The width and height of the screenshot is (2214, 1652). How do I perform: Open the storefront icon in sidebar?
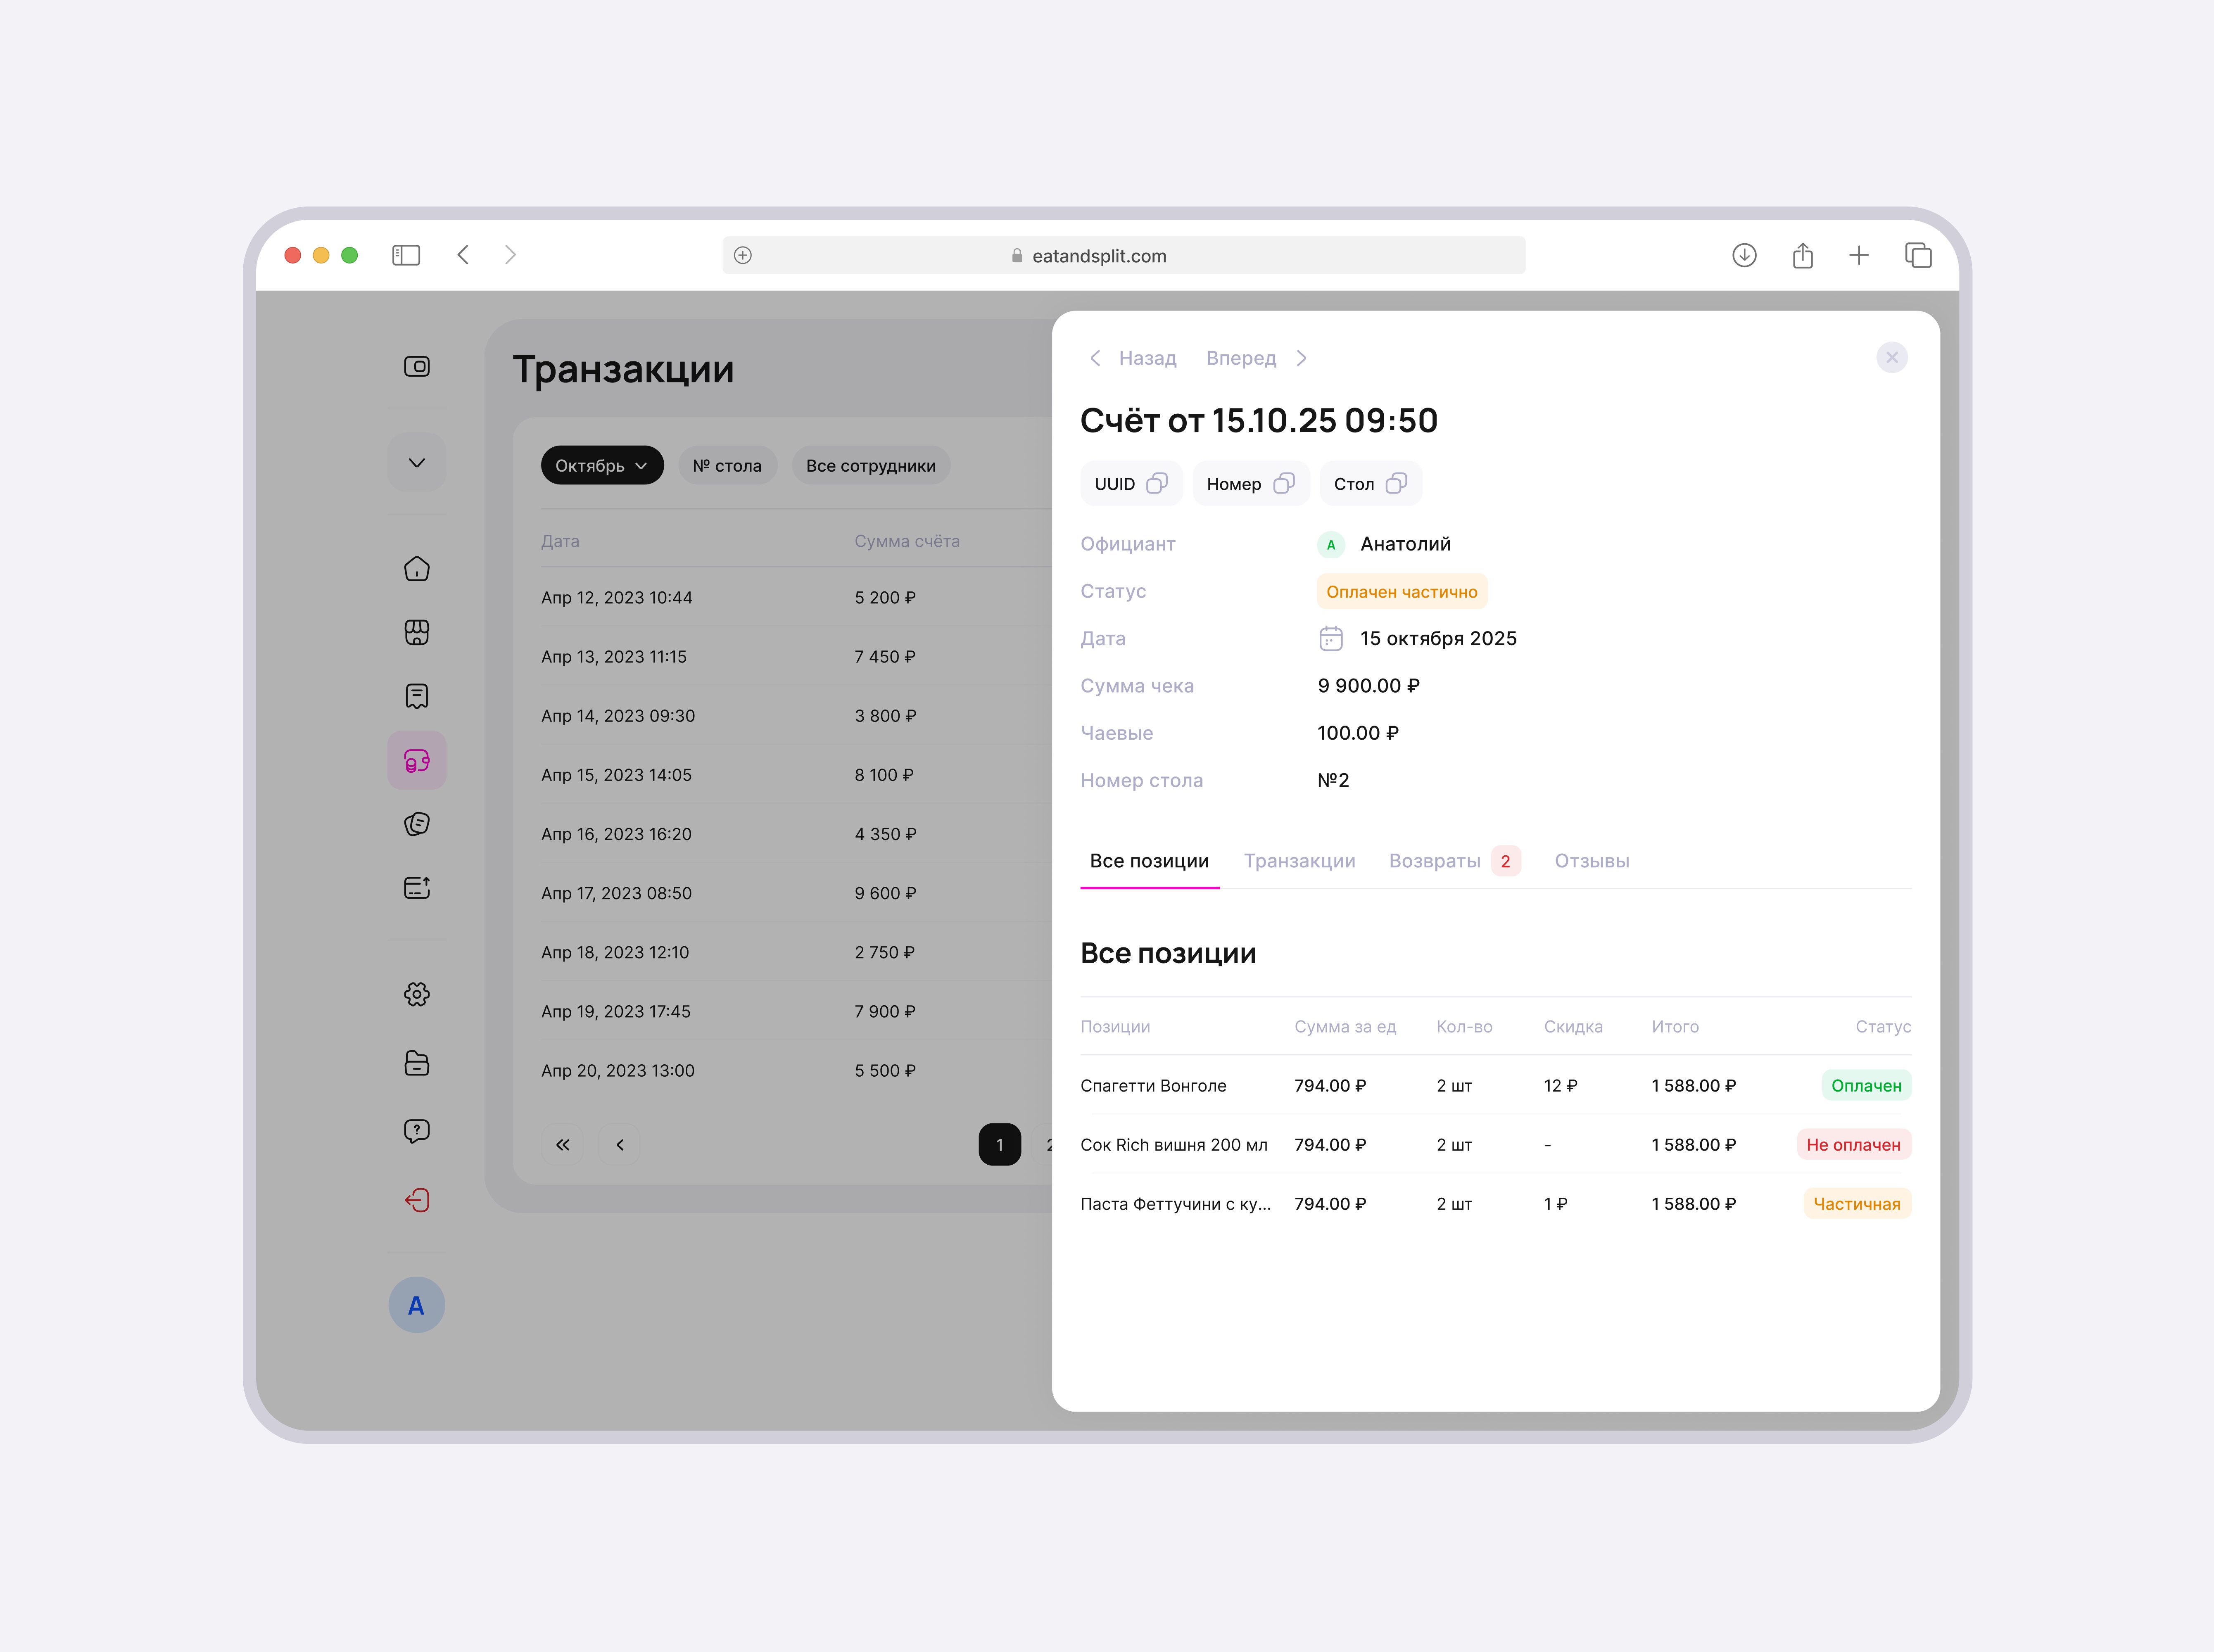tap(417, 632)
